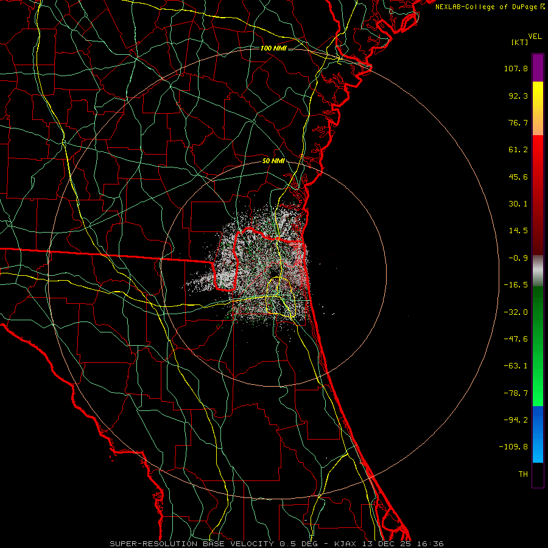
Task: Click the 92.3 scale value
Action: [518, 96]
